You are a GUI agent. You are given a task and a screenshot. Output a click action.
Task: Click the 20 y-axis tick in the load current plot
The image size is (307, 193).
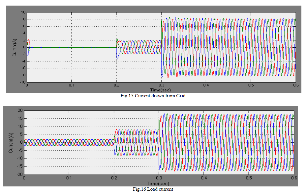(19, 110)
